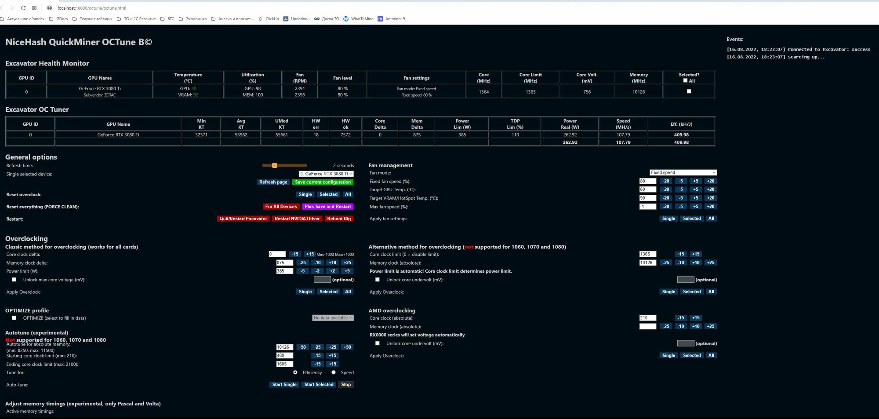This screenshot has height=419, width=879.
Task: Open the WhatToMine bookmark
Action: (358, 19)
